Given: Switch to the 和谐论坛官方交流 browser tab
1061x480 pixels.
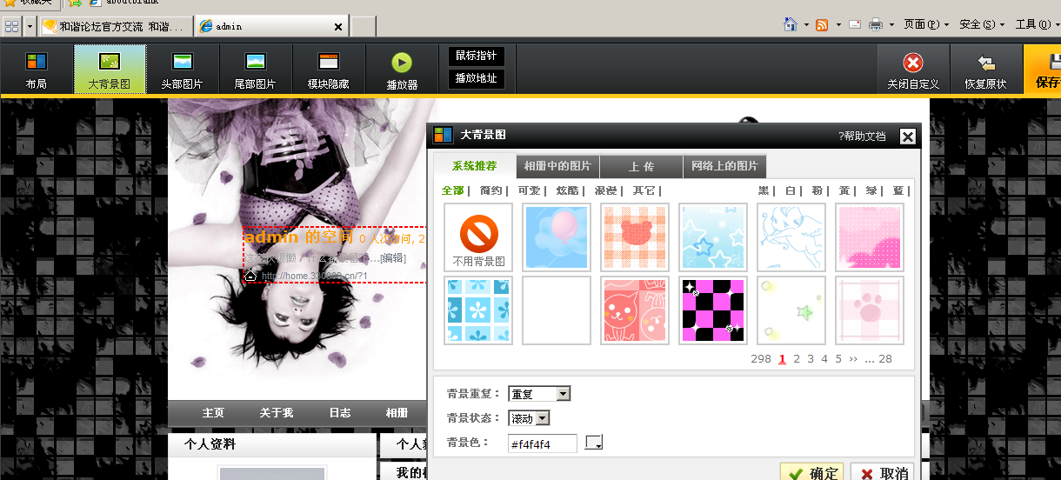Looking at the screenshot, I should click(117, 26).
